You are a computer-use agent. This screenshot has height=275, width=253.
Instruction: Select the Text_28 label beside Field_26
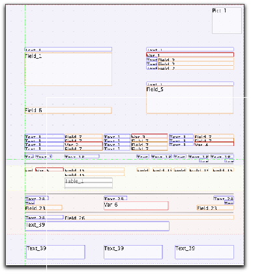(x=44, y=218)
